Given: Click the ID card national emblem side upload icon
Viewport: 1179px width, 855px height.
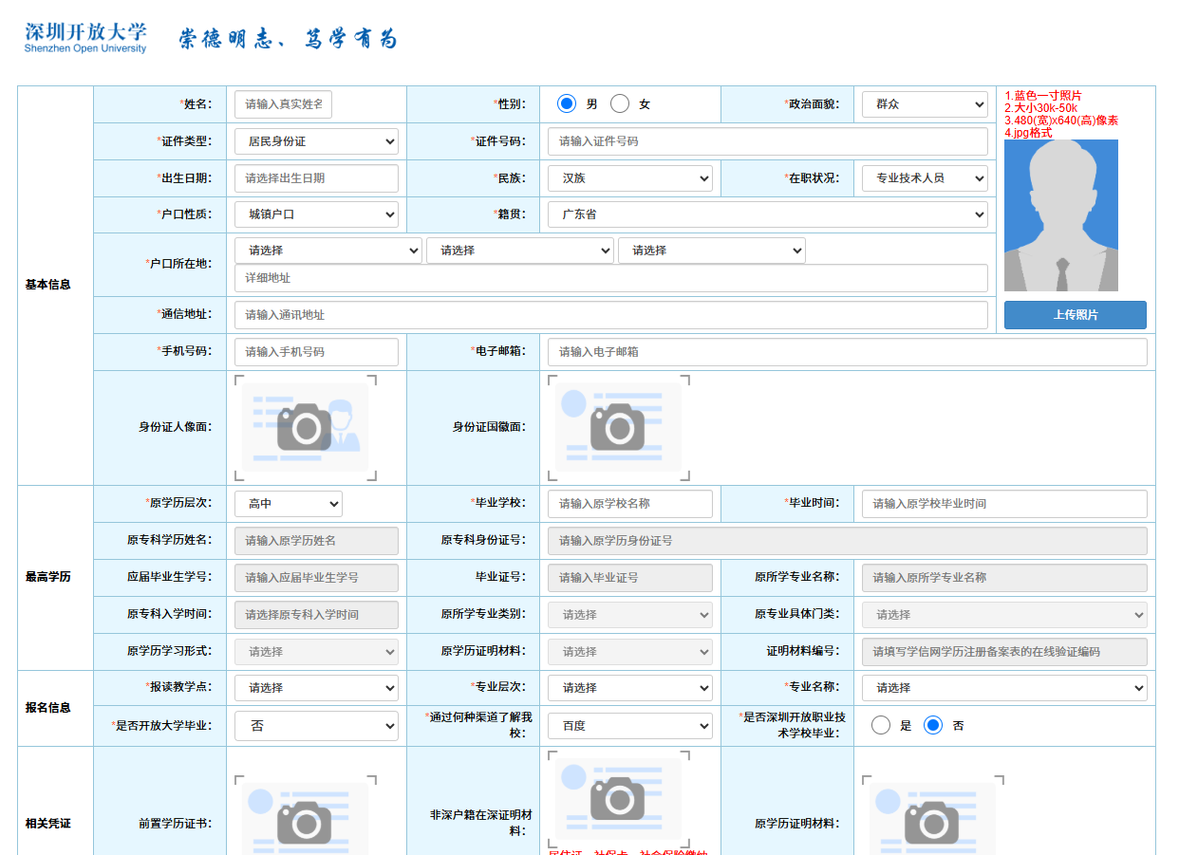Looking at the screenshot, I should pos(618,427).
